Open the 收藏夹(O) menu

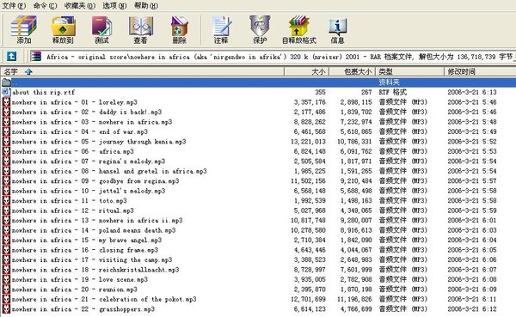tap(80, 6)
